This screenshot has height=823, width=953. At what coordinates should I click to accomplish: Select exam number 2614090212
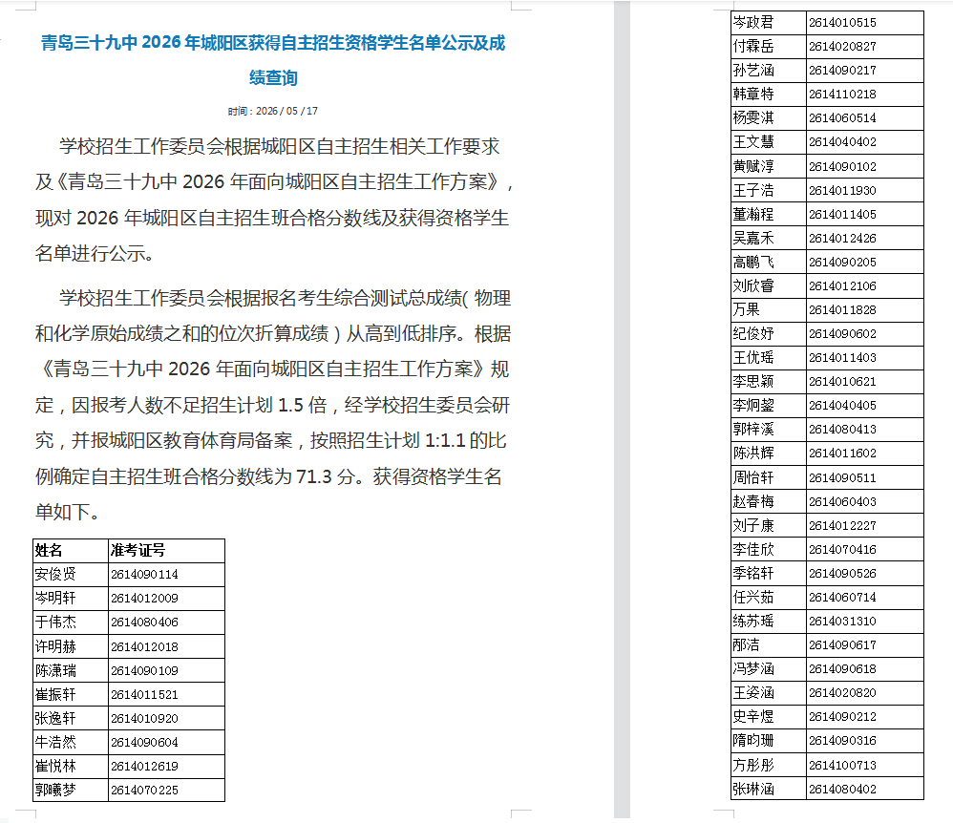(x=842, y=717)
